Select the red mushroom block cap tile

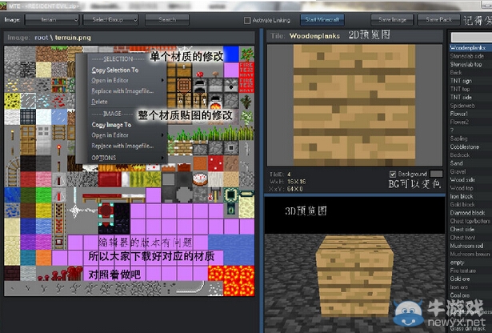[x=215, y=163]
